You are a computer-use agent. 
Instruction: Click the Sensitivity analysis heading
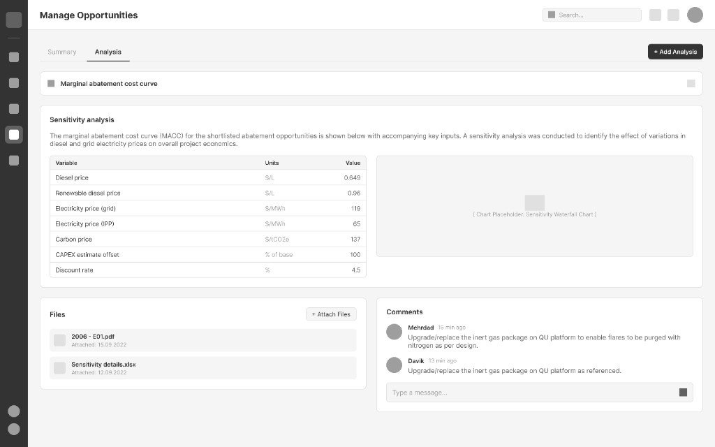(82, 120)
